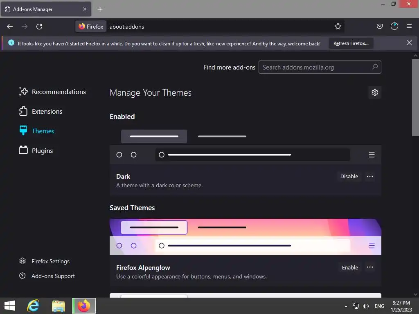Open the taskbar clock showing 9:27 PM
419x314 pixels.
coord(401,306)
